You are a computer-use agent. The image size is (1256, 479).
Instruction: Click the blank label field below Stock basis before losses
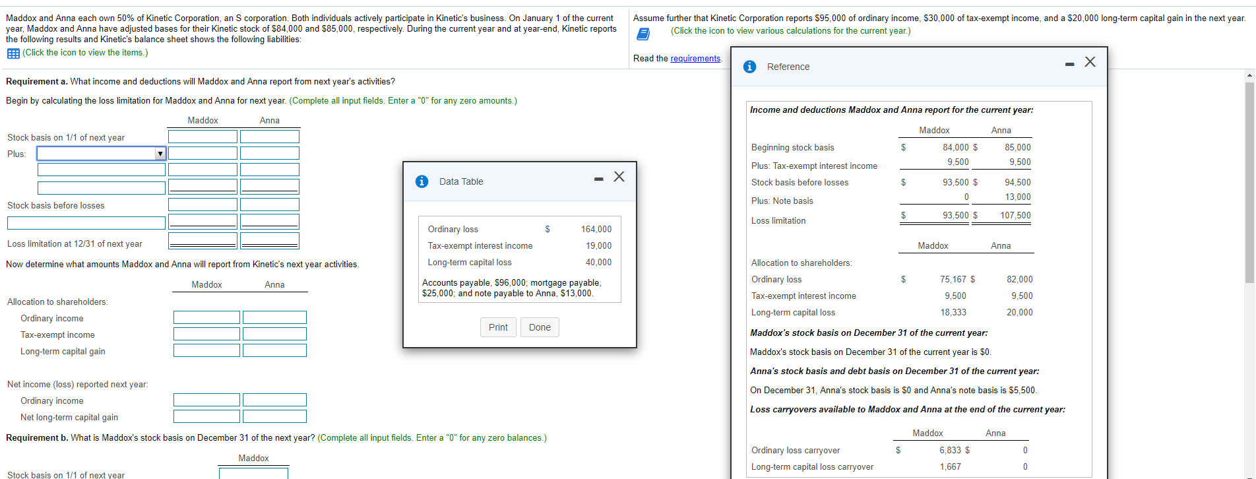(x=86, y=223)
